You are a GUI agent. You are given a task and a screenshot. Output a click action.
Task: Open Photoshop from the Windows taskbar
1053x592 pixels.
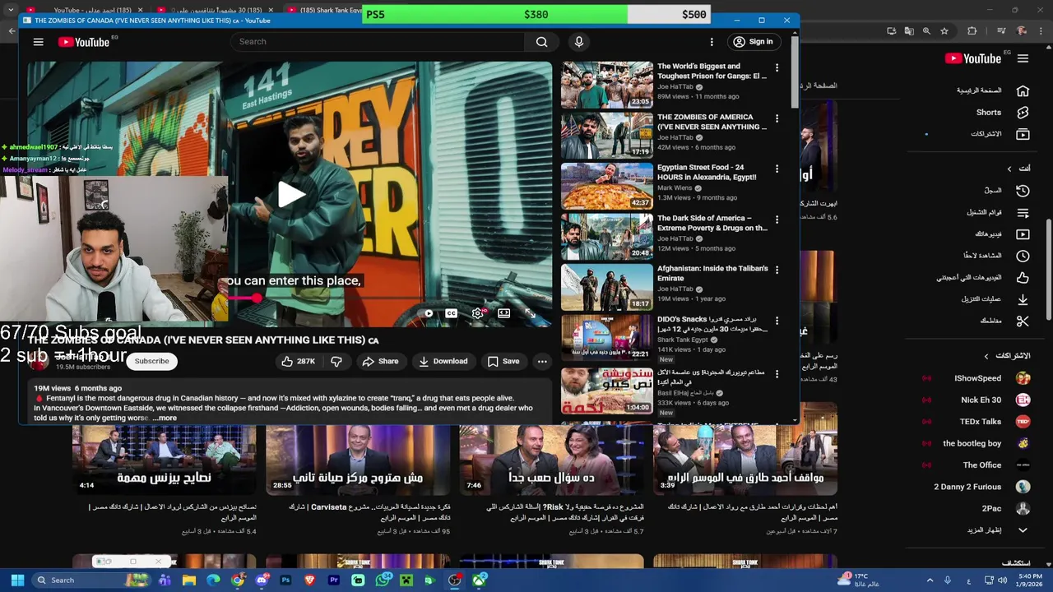285,580
